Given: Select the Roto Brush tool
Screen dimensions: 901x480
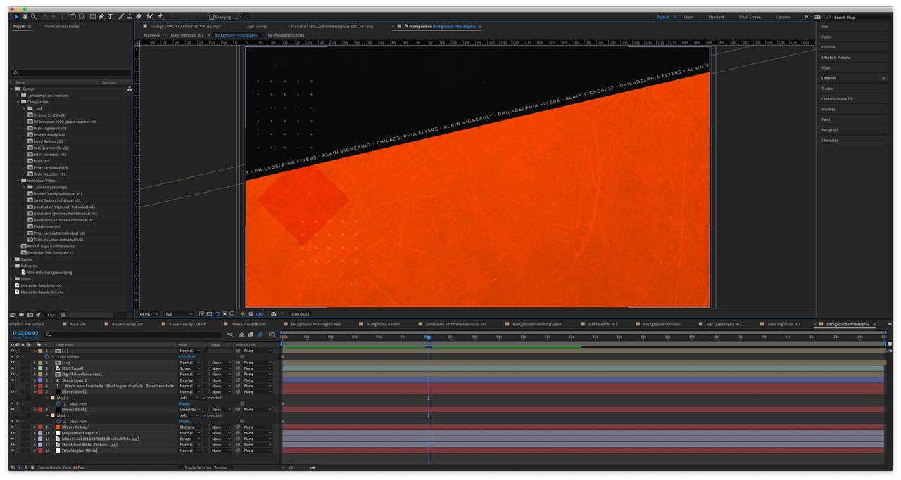Looking at the screenshot, I should point(150,17).
